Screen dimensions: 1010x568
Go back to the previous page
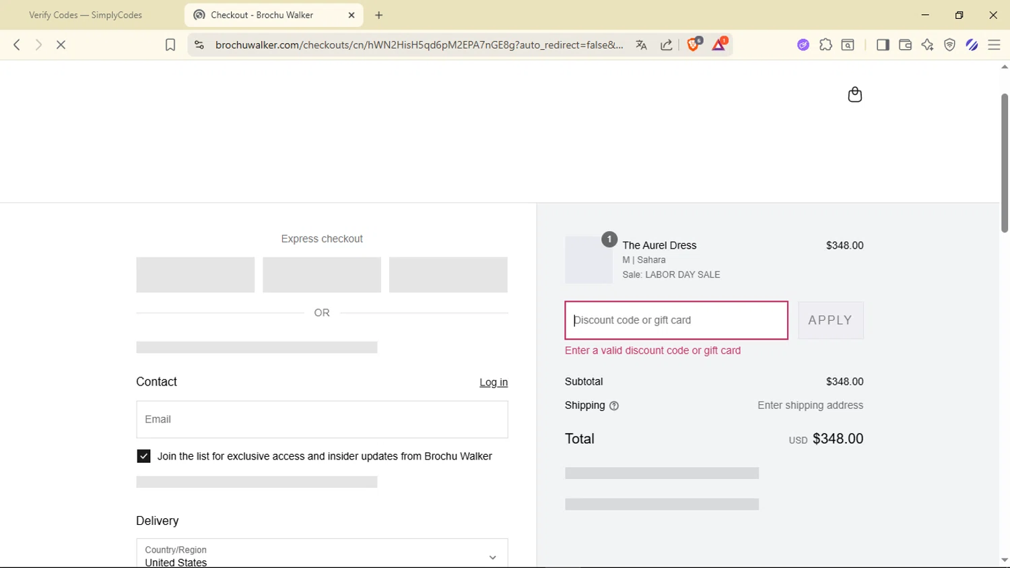[17, 44]
